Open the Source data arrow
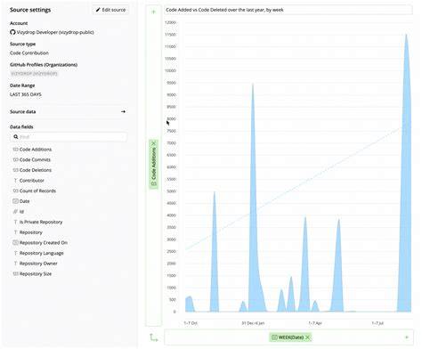Image resolution: width=422 pixels, height=349 pixels. [123, 112]
